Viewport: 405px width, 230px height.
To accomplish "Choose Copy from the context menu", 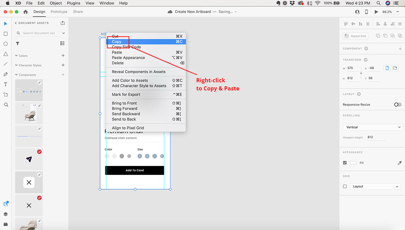I will (117, 42).
